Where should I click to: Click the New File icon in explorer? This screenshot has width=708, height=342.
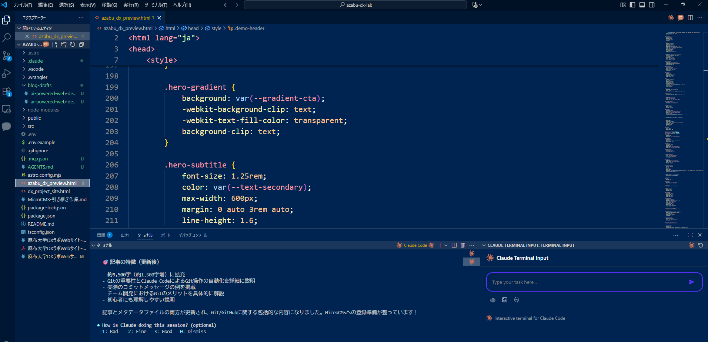tap(55, 44)
